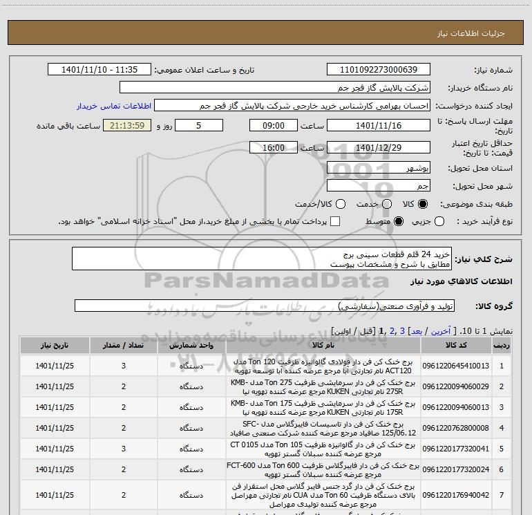Select the کالا radio button

423,204
